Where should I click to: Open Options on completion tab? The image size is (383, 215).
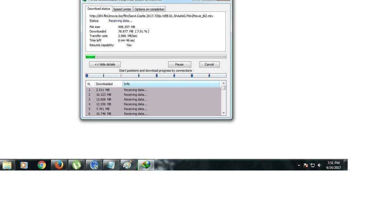point(149,9)
